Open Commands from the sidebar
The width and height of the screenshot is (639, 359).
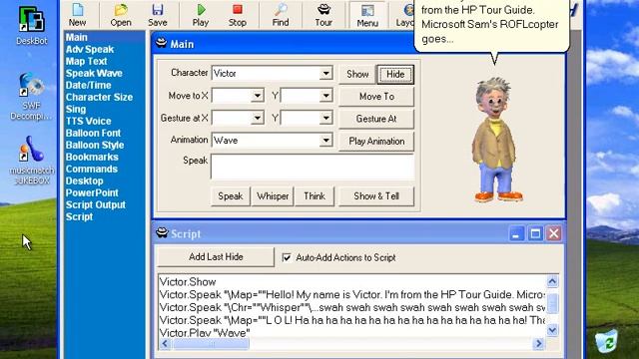[92, 169]
